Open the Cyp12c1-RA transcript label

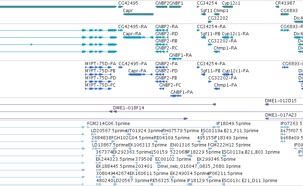click(x=235, y=34)
